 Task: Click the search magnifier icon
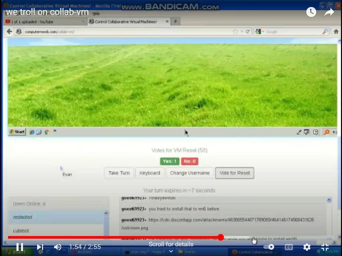tap(325, 32)
